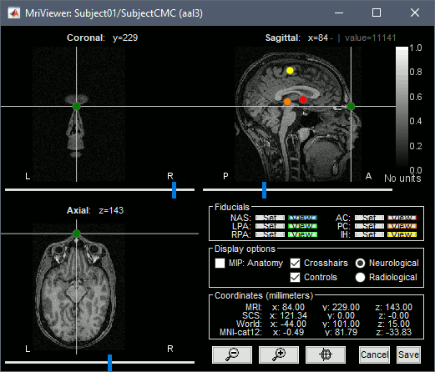Click the Coronal y=229 label

point(102,38)
